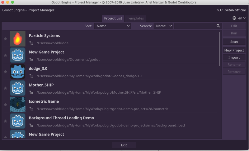Open the en language dropdown
The height and width of the screenshot is (151, 249).
242,18
